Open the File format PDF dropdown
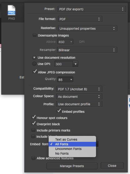The width and height of the screenshot is (130, 174). tap(80, 19)
